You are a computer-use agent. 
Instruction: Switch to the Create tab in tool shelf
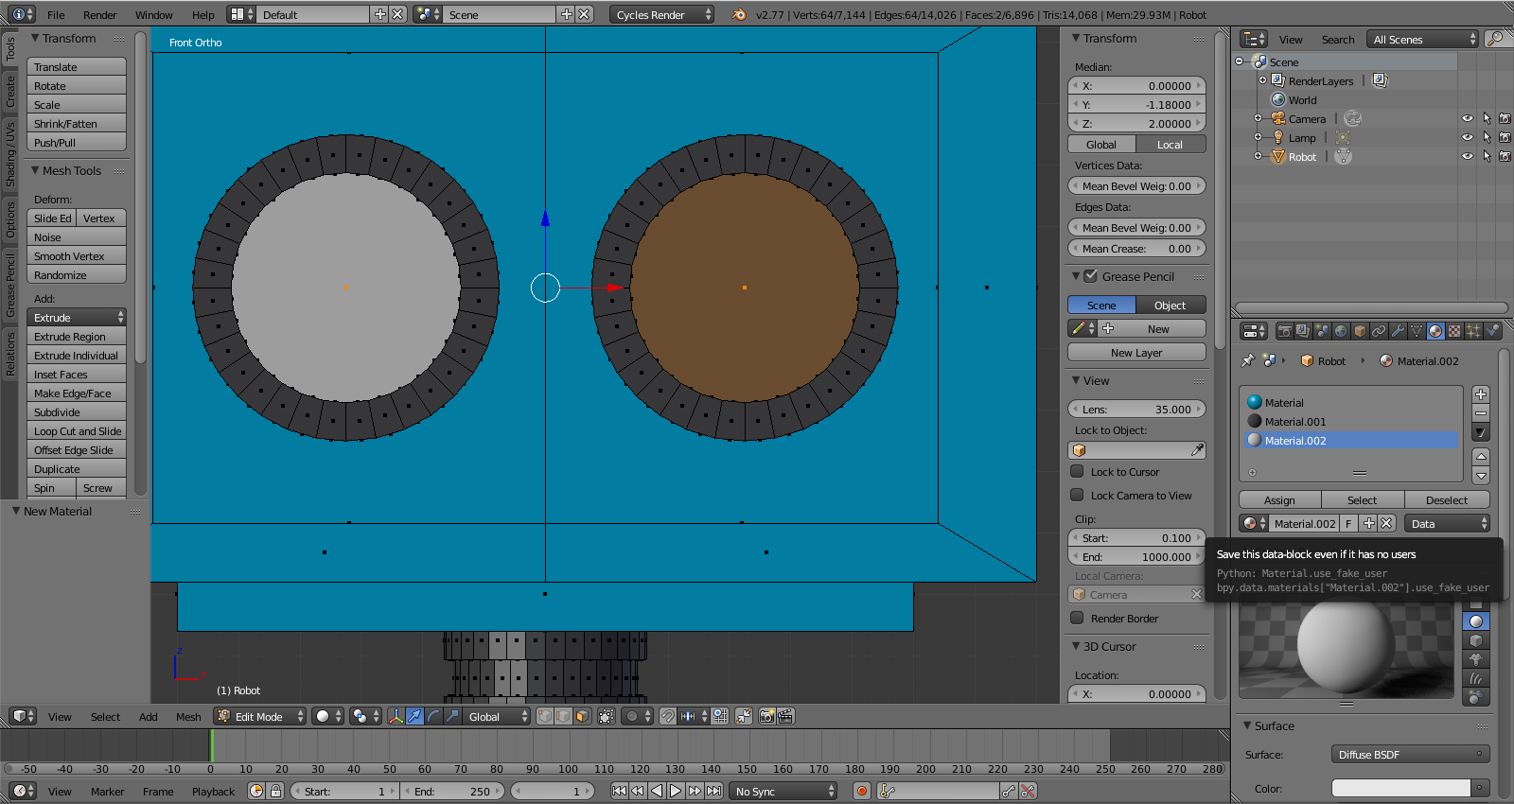point(10,90)
